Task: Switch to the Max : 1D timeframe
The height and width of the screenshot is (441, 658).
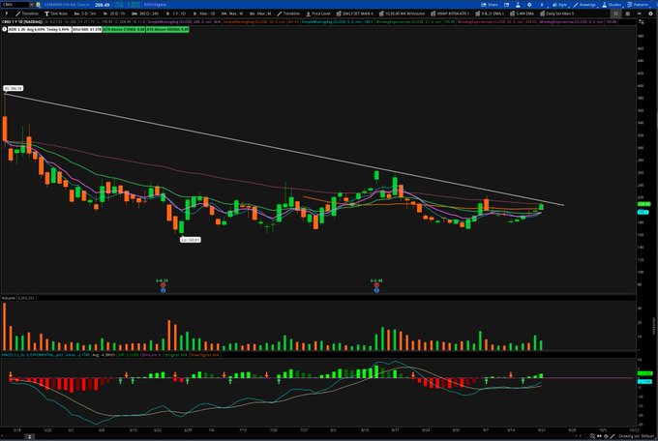Action: point(204,14)
